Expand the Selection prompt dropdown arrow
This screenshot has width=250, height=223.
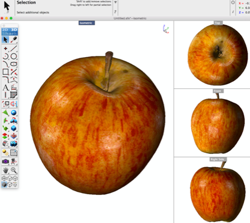(x=115, y=2)
